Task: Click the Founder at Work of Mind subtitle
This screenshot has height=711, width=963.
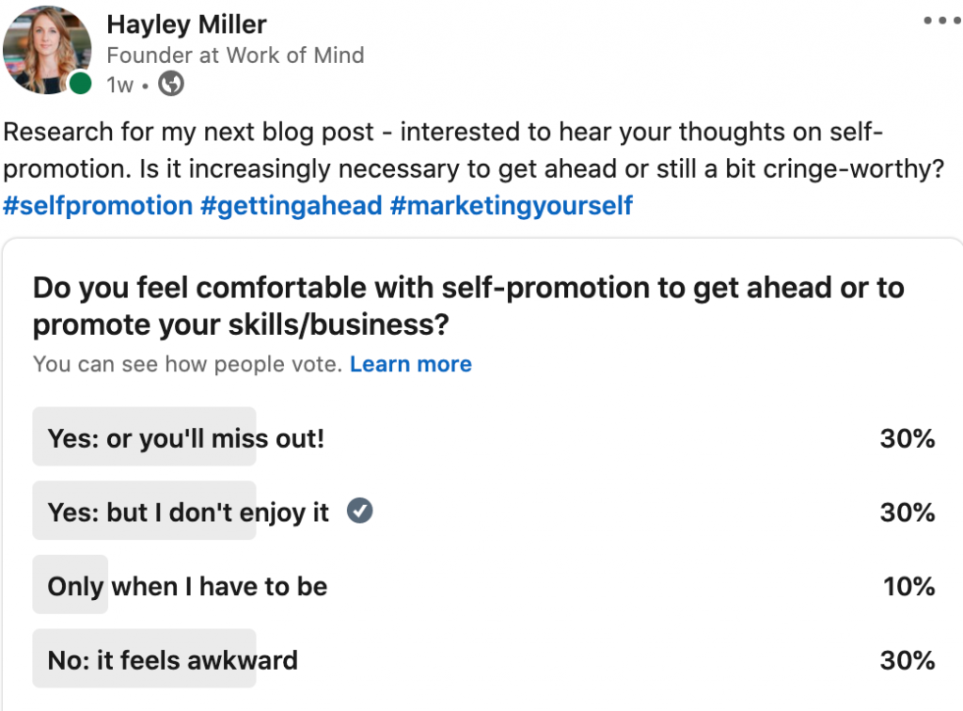Action: [235, 55]
